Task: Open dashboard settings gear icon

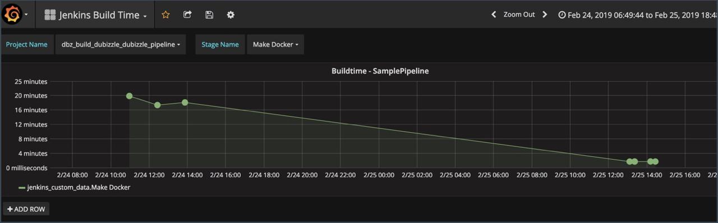Action: 231,15
